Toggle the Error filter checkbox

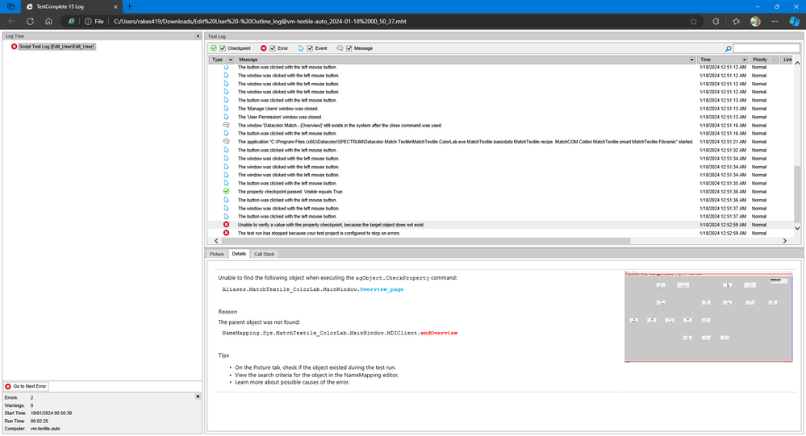tap(272, 48)
